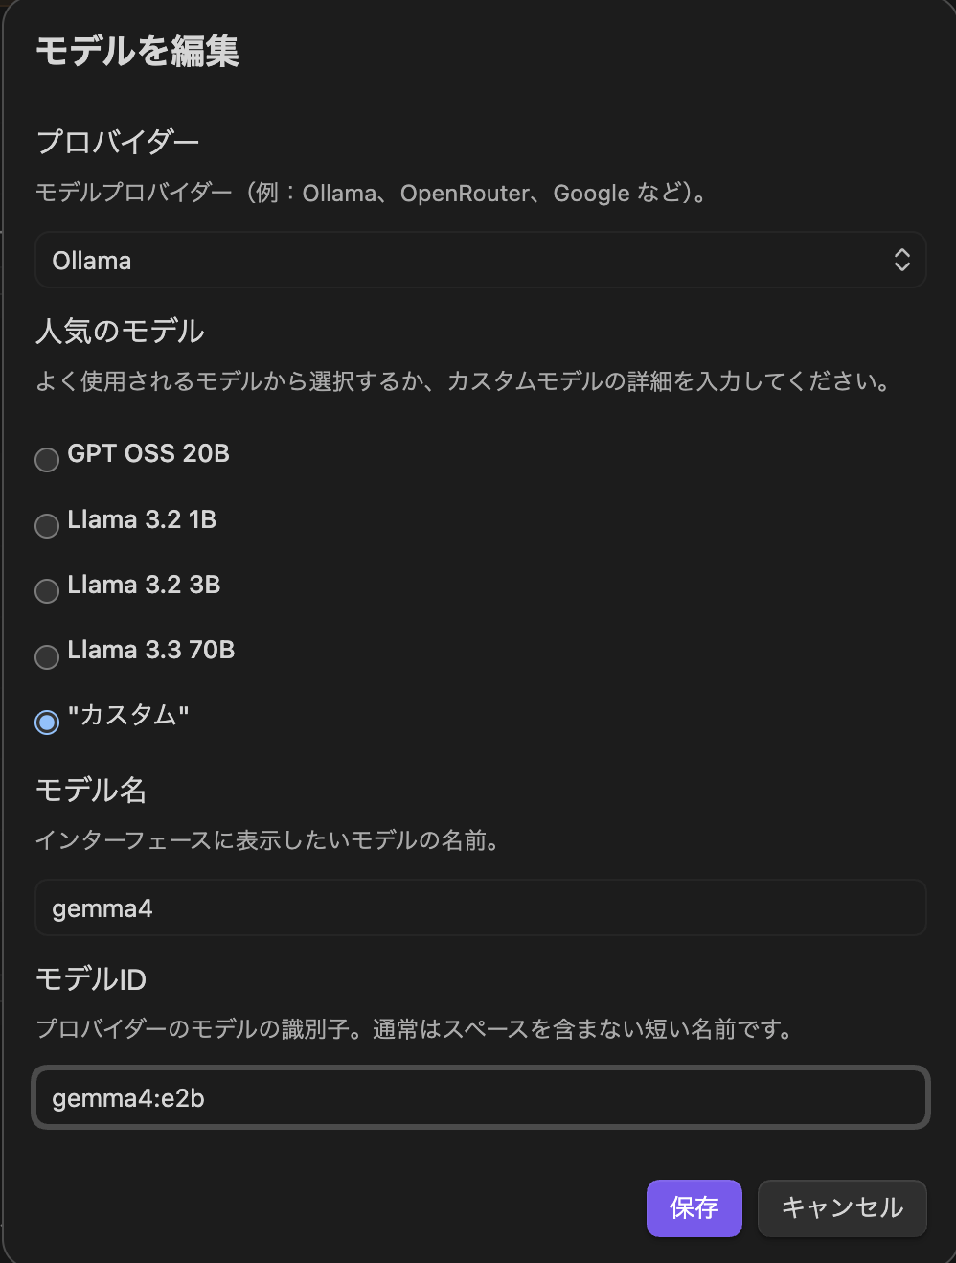Click the Llama 3.3 70B label text

point(151,650)
